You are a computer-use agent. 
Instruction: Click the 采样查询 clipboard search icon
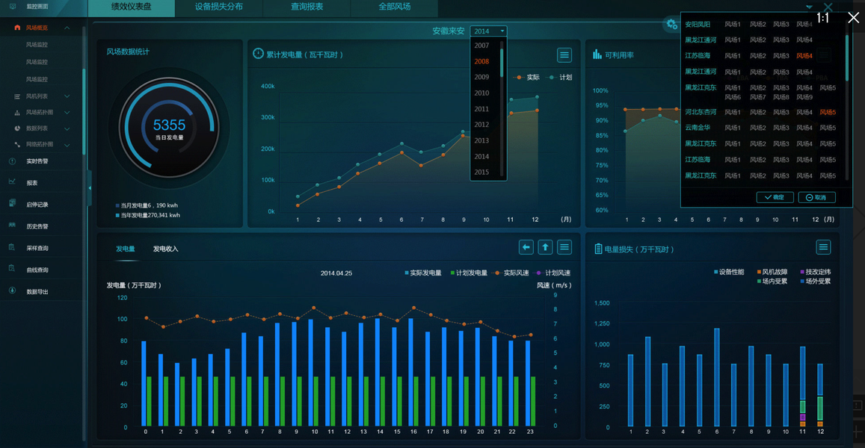point(12,247)
